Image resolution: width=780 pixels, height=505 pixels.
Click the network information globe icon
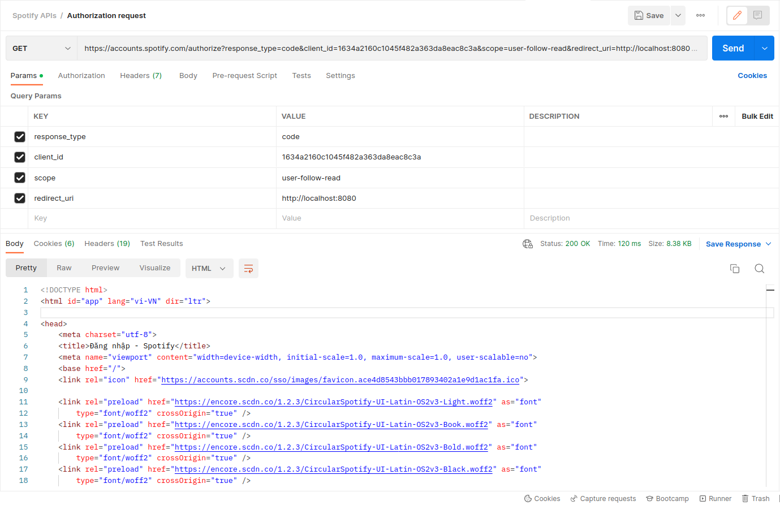click(x=528, y=243)
